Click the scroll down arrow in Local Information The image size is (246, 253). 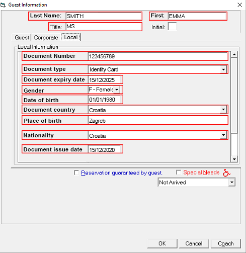pyautogui.click(x=234, y=159)
